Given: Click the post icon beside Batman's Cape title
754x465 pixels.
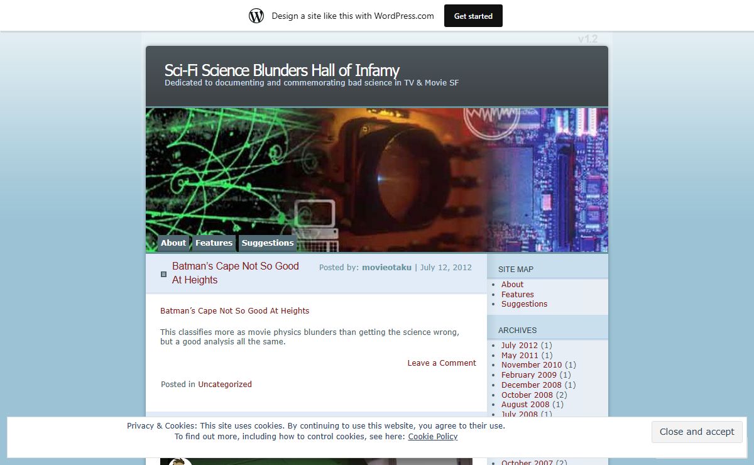Looking at the screenshot, I should (164, 274).
